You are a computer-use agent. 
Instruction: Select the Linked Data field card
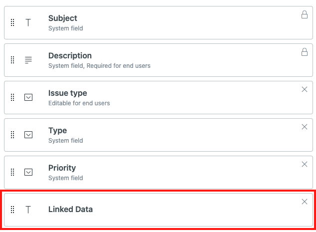[174, 210]
